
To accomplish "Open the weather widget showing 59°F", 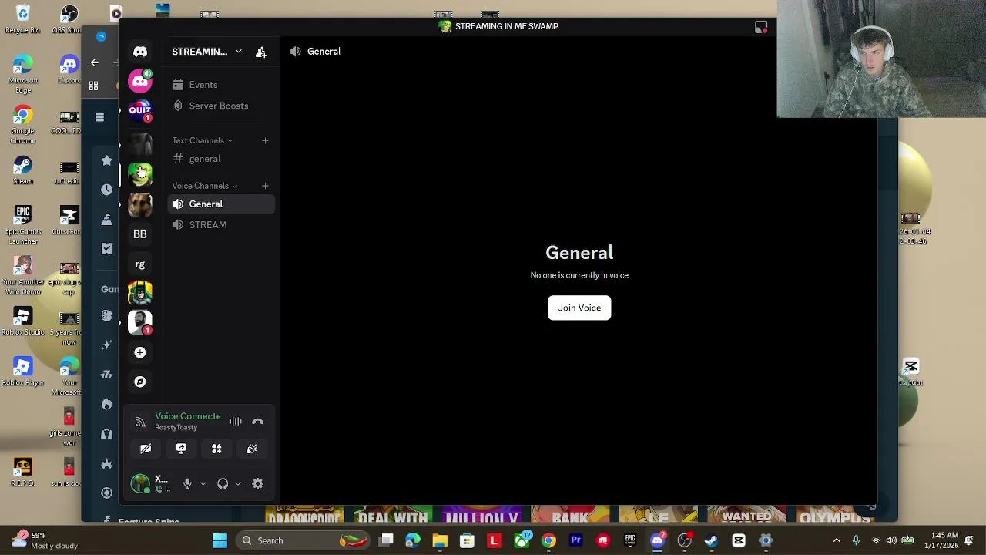I will coord(45,540).
